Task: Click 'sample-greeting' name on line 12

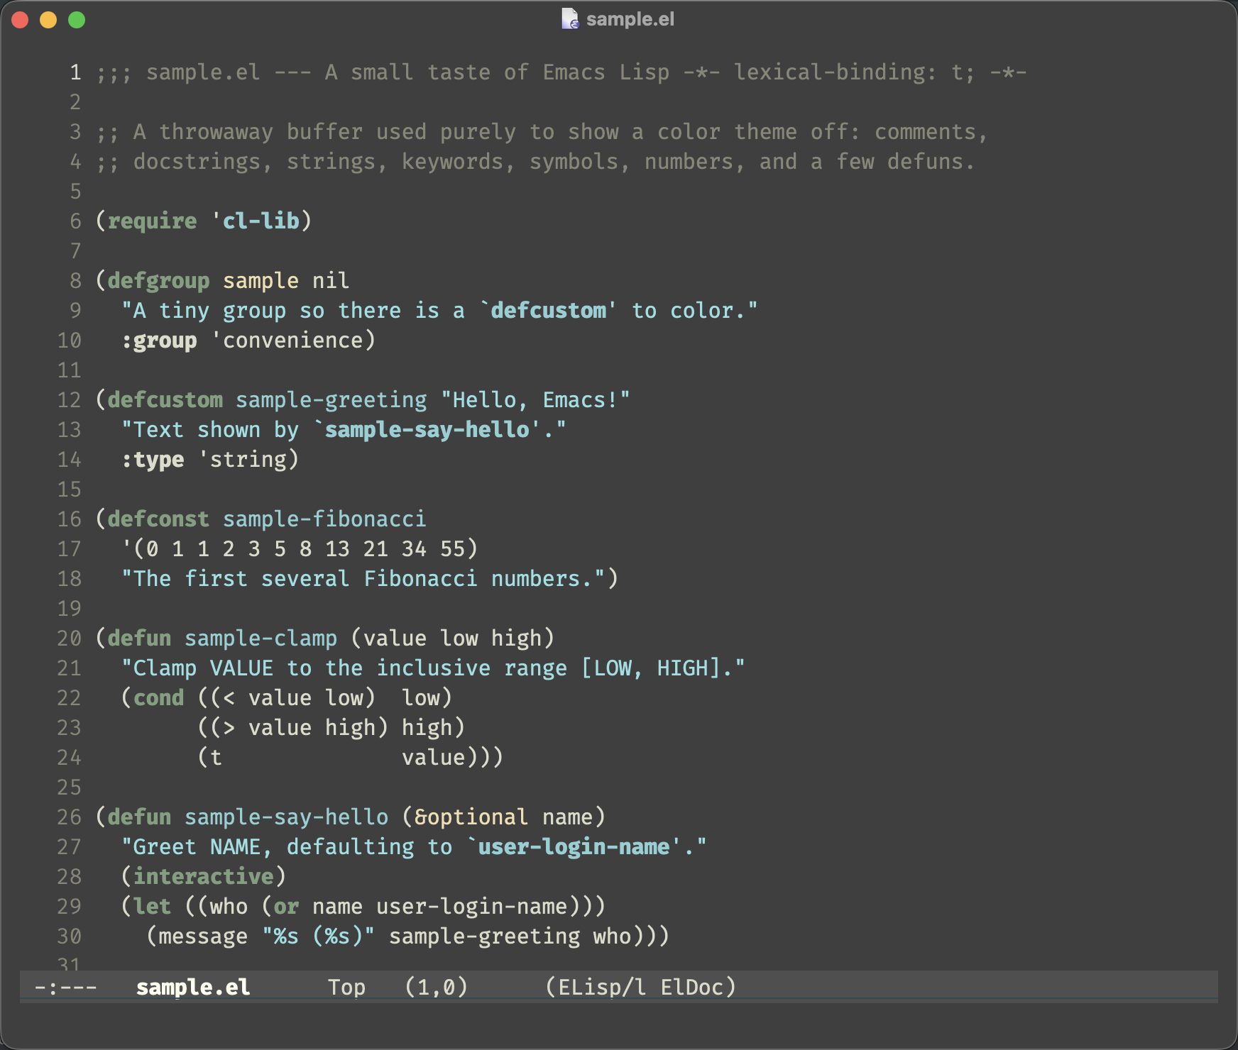Action: click(331, 399)
